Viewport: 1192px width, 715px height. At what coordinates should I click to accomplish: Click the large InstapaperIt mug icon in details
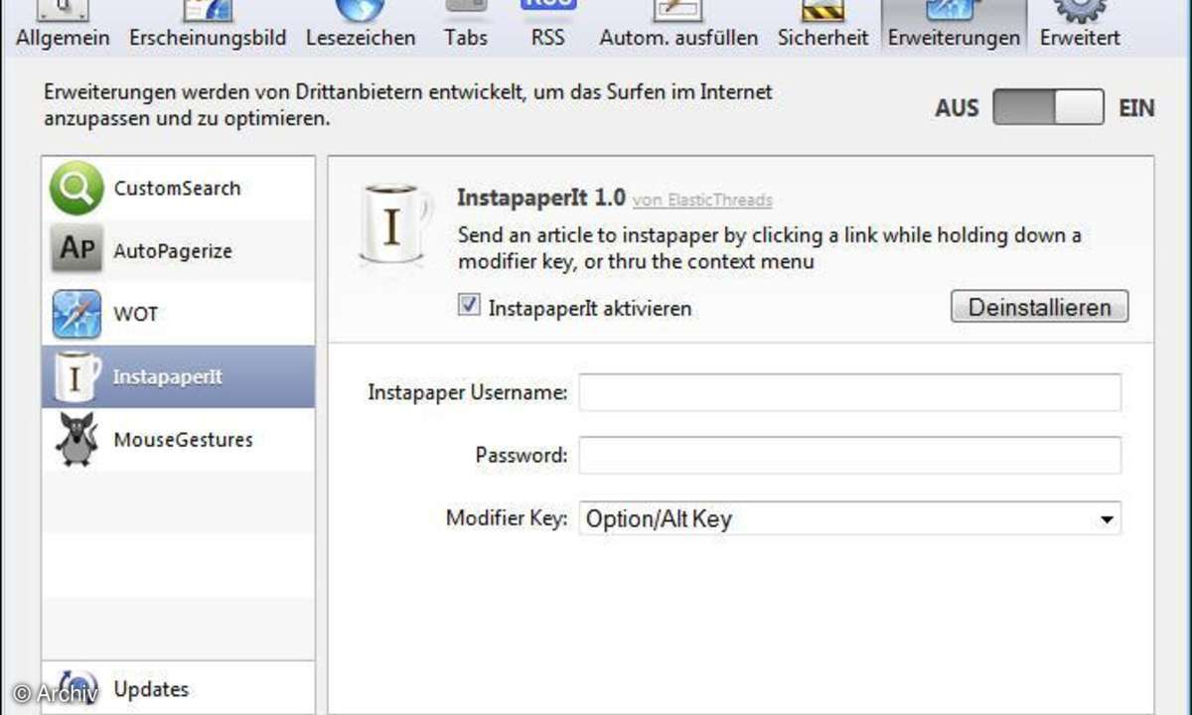394,225
